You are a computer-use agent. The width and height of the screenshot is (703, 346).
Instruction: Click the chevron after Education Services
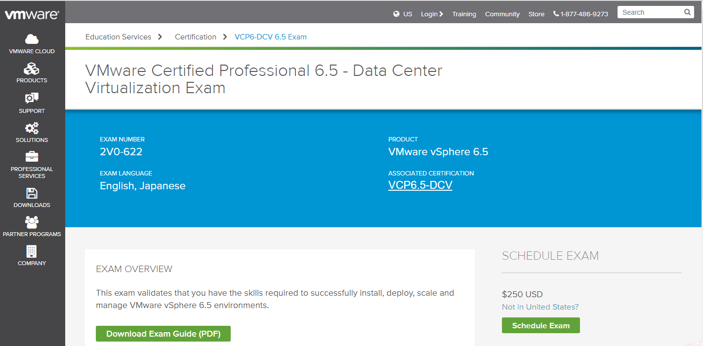160,36
